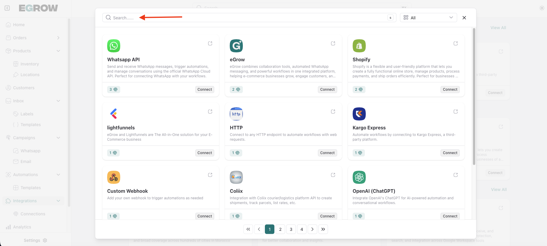Open external link on eGrow card
547x246 pixels.
pyautogui.click(x=333, y=43)
